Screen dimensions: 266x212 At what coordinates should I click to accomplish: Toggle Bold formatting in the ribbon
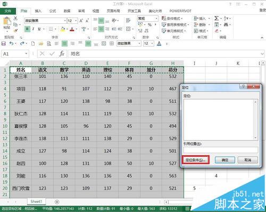(x=27, y=29)
